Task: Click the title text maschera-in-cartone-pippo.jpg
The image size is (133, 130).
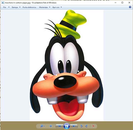Action: tap(18, 3)
